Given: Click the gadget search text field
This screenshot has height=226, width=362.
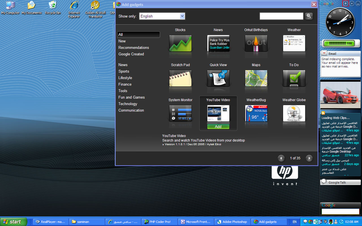Looking at the screenshot, I should [x=281, y=16].
